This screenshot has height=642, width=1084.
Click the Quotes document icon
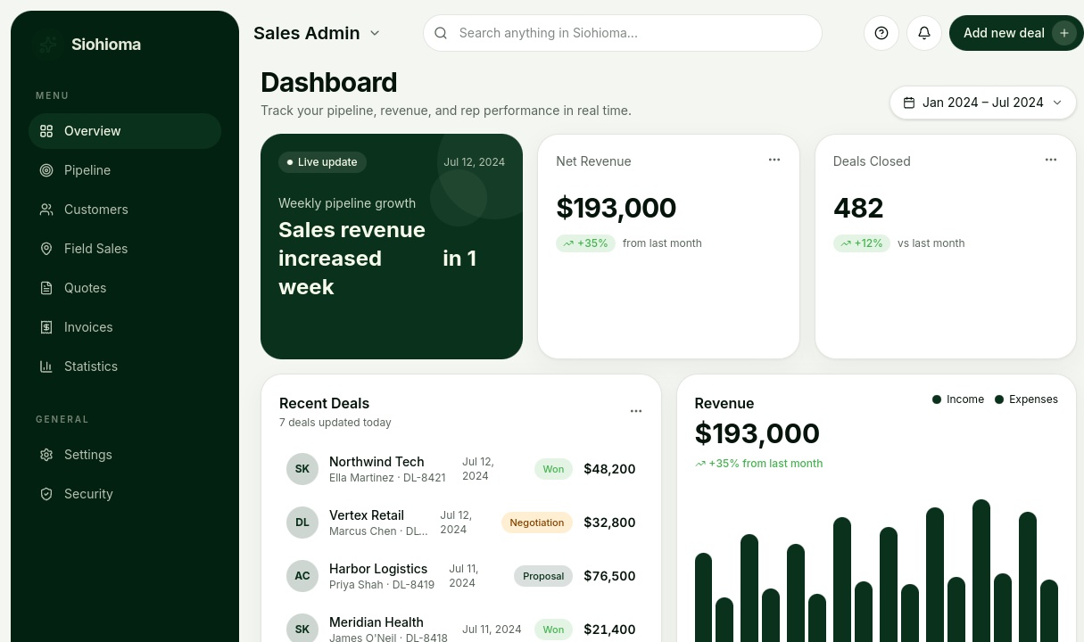(x=46, y=288)
